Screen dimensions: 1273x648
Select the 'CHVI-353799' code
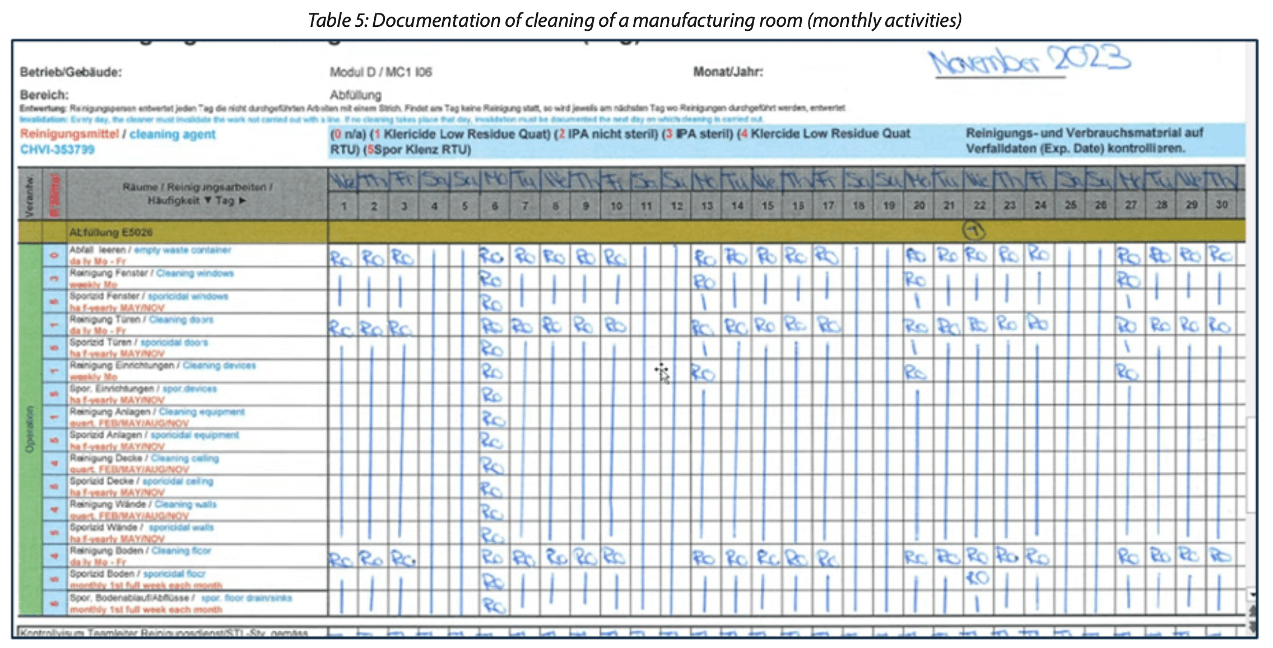click(57, 149)
